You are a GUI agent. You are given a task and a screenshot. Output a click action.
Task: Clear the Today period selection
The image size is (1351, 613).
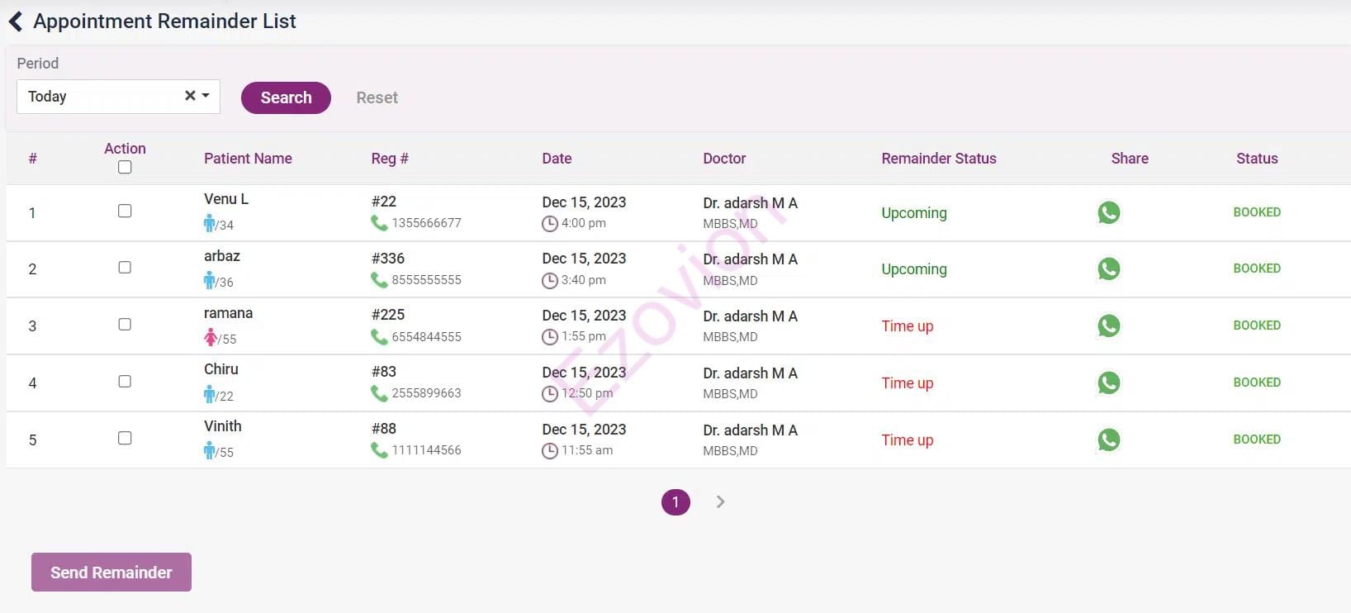click(x=190, y=96)
